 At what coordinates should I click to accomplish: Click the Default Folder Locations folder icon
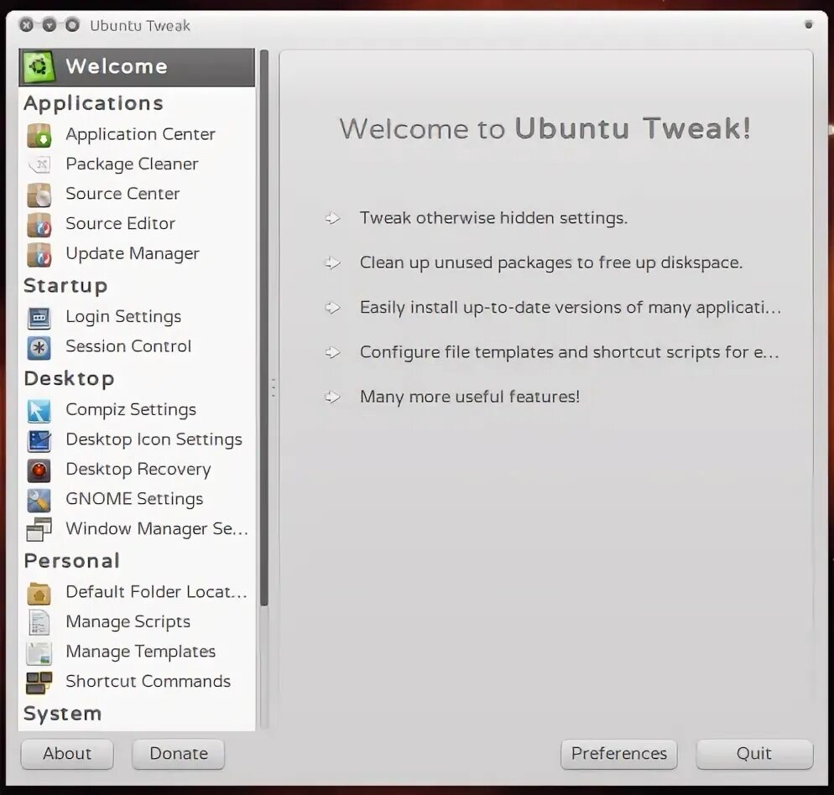point(39,593)
